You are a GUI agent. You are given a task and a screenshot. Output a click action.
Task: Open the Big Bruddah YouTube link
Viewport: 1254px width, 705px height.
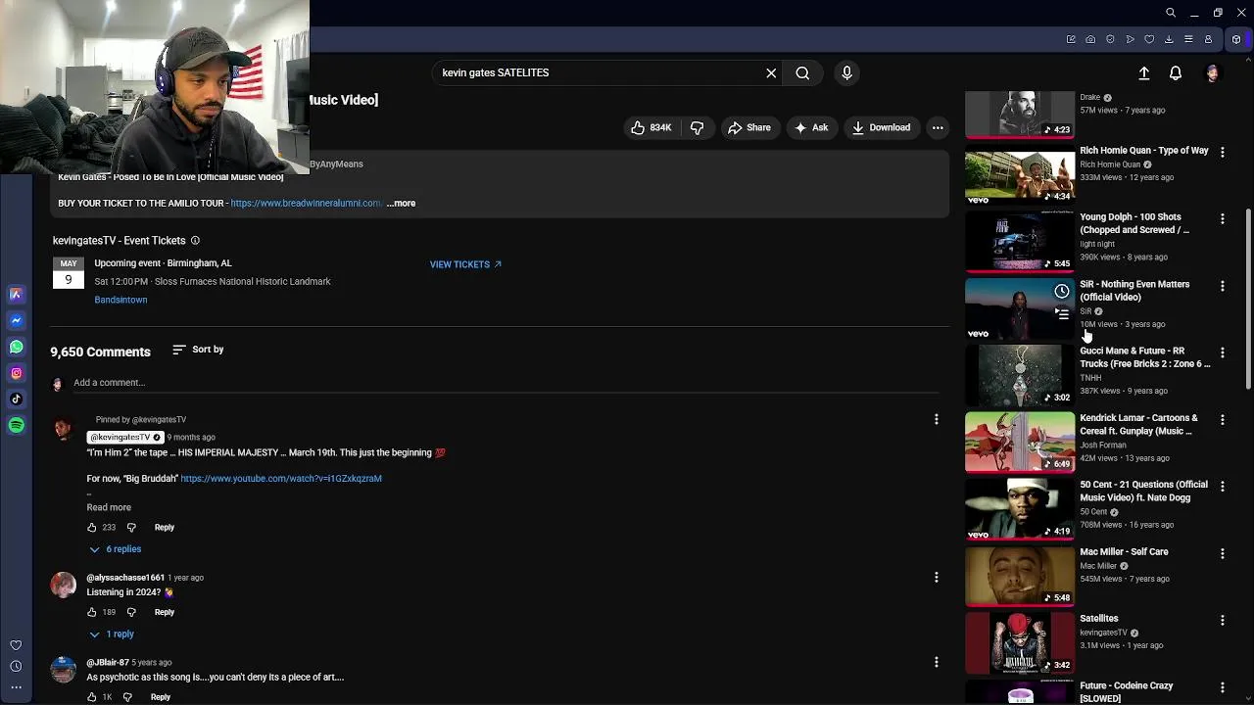click(281, 479)
